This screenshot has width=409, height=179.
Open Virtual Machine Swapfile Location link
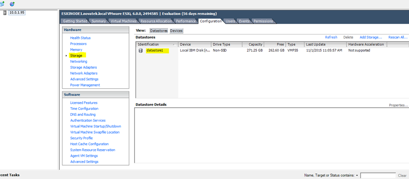[95, 132]
